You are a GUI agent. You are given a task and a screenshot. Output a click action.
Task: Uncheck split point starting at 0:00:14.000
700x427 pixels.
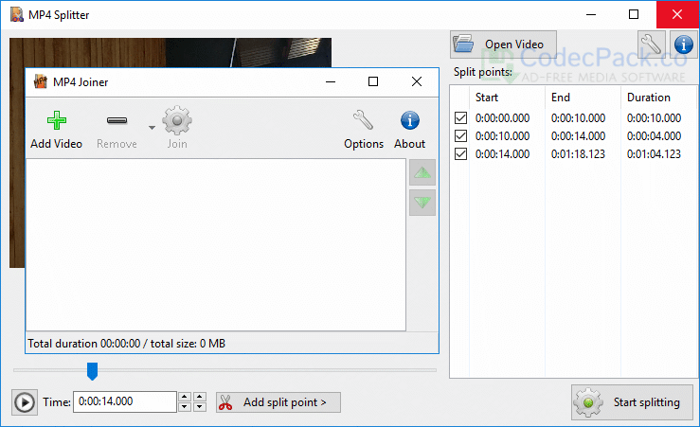pos(460,154)
